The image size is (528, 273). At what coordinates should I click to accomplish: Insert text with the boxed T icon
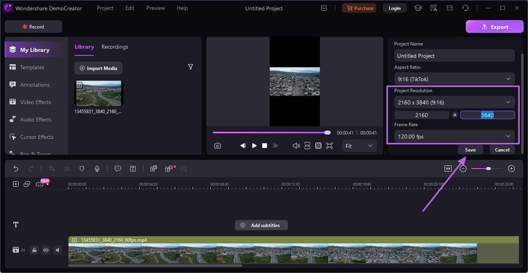[x=133, y=169]
